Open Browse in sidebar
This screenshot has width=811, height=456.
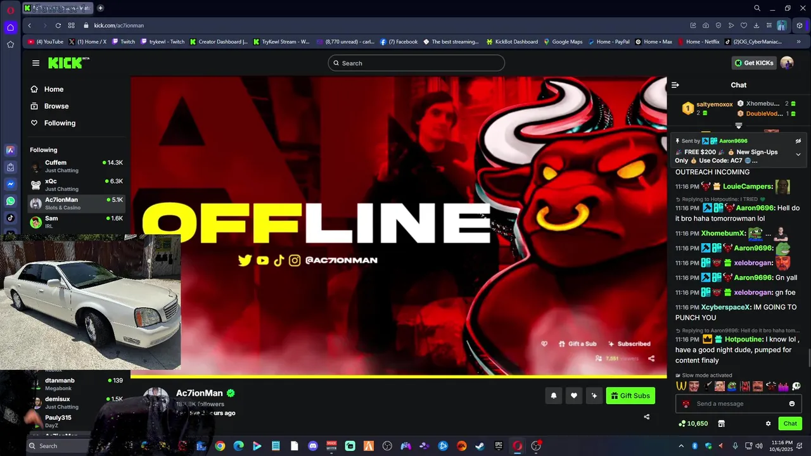(x=50, y=106)
